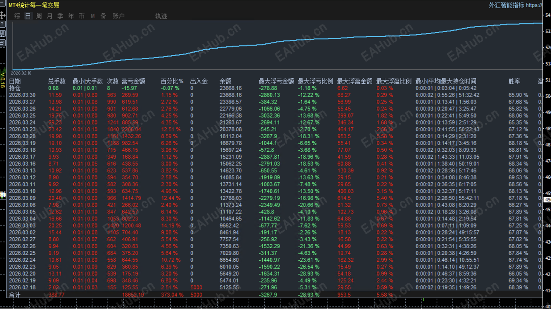Open the 周 weekly tab
Screen dimensions: 551x309
pos(39,16)
